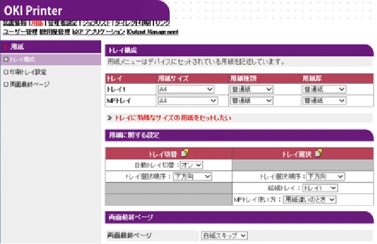The image size is (377, 244).
Task: Open 管理者設定 tab in top navigation
Action: pyautogui.click(x=63, y=23)
